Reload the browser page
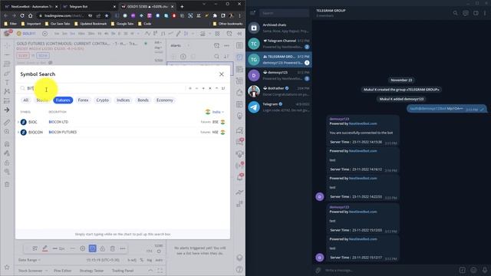 [x=22, y=15]
